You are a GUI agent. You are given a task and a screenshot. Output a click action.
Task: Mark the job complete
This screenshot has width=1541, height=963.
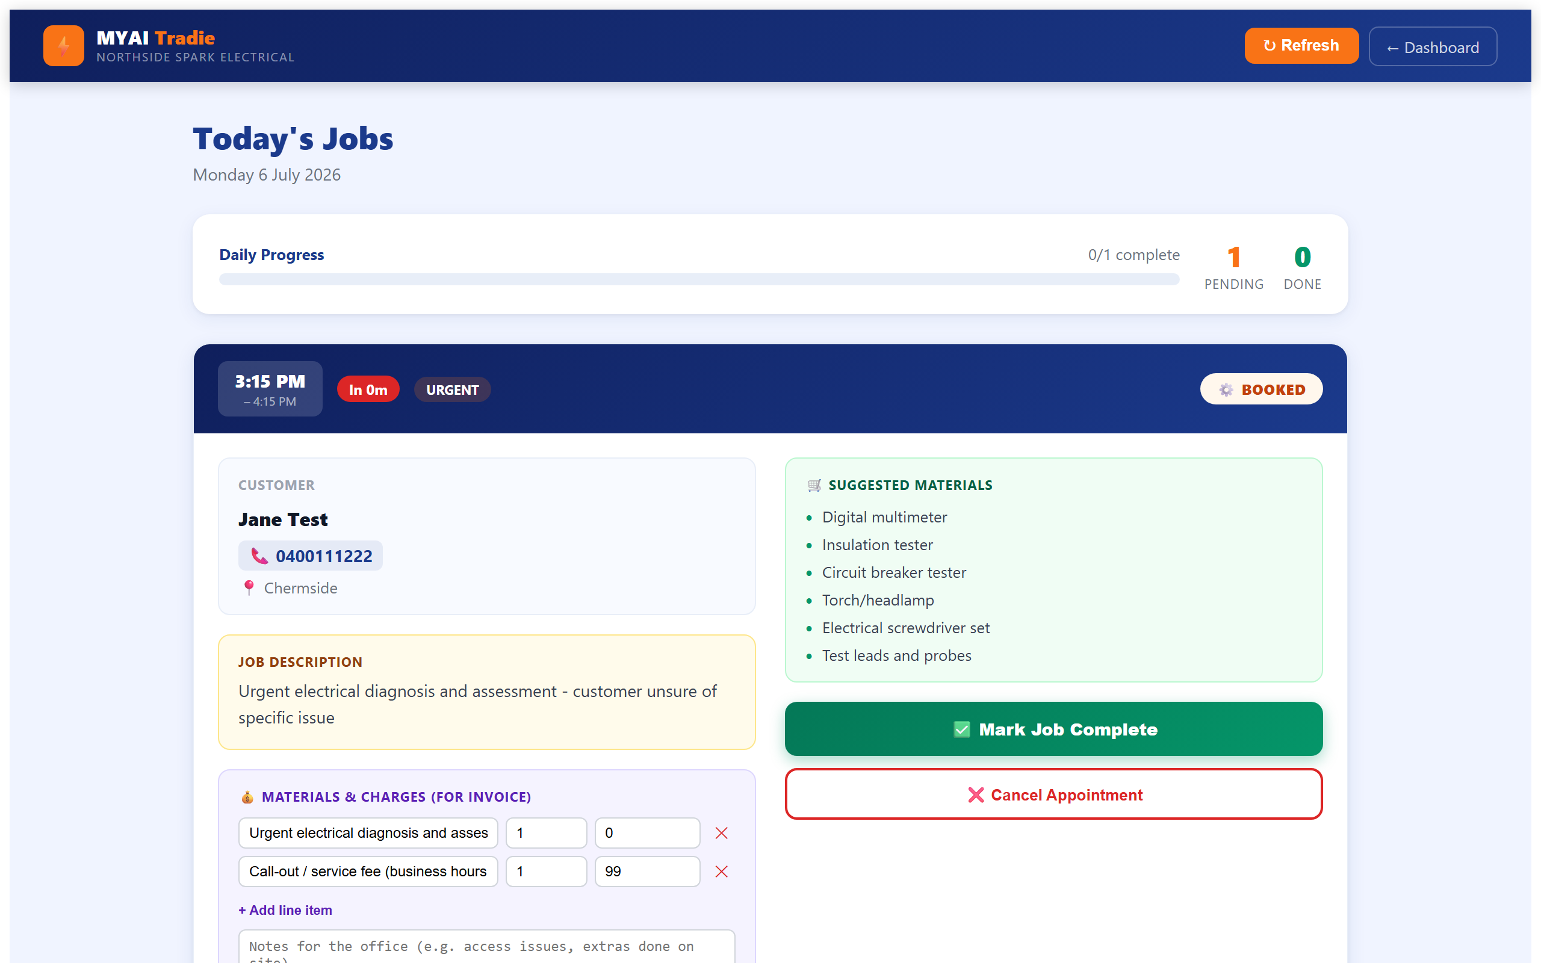(x=1053, y=729)
